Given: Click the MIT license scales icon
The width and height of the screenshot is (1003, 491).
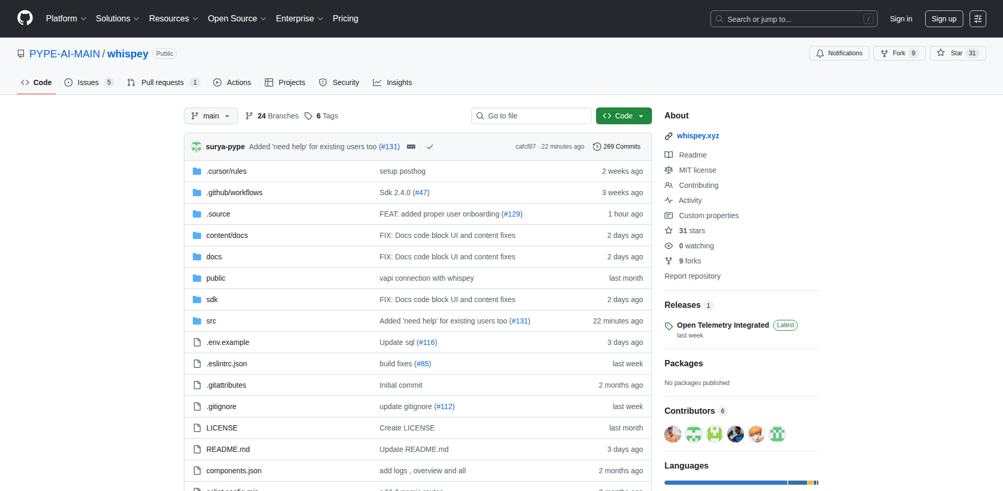Looking at the screenshot, I should pyautogui.click(x=669, y=170).
